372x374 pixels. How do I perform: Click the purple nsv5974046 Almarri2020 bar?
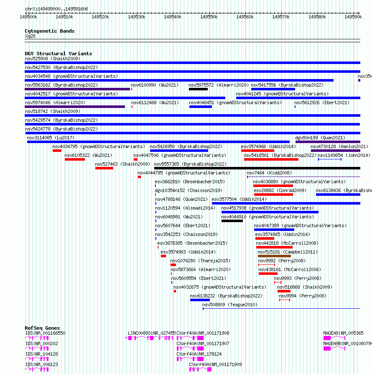tap(75, 107)
